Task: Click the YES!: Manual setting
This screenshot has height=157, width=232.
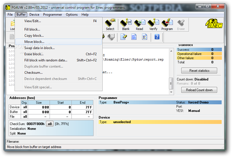Action: [188, 111]
